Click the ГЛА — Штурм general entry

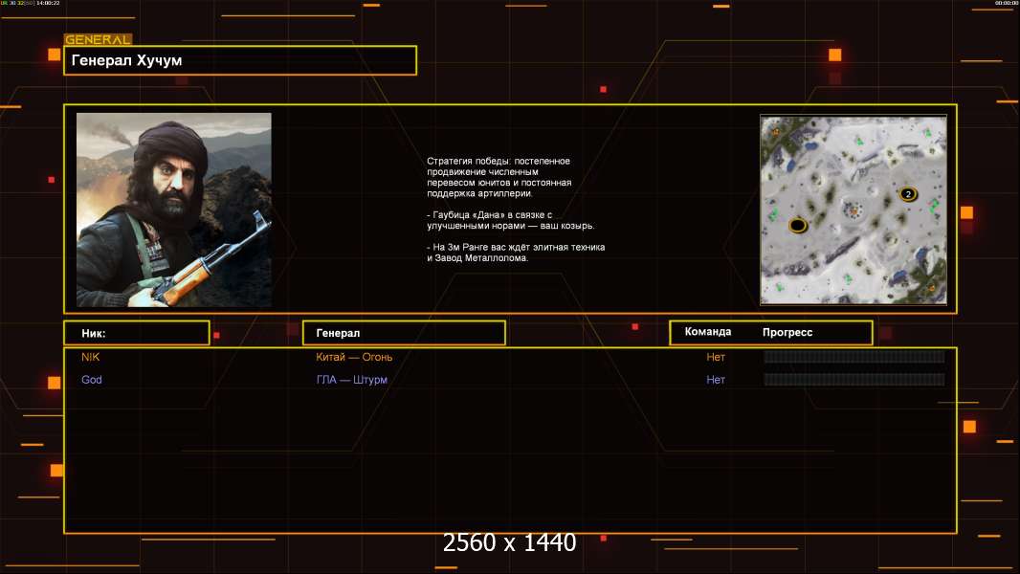[351, 380]
